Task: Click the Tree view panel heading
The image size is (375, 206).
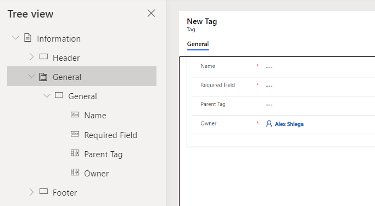Action: [30, 14]
